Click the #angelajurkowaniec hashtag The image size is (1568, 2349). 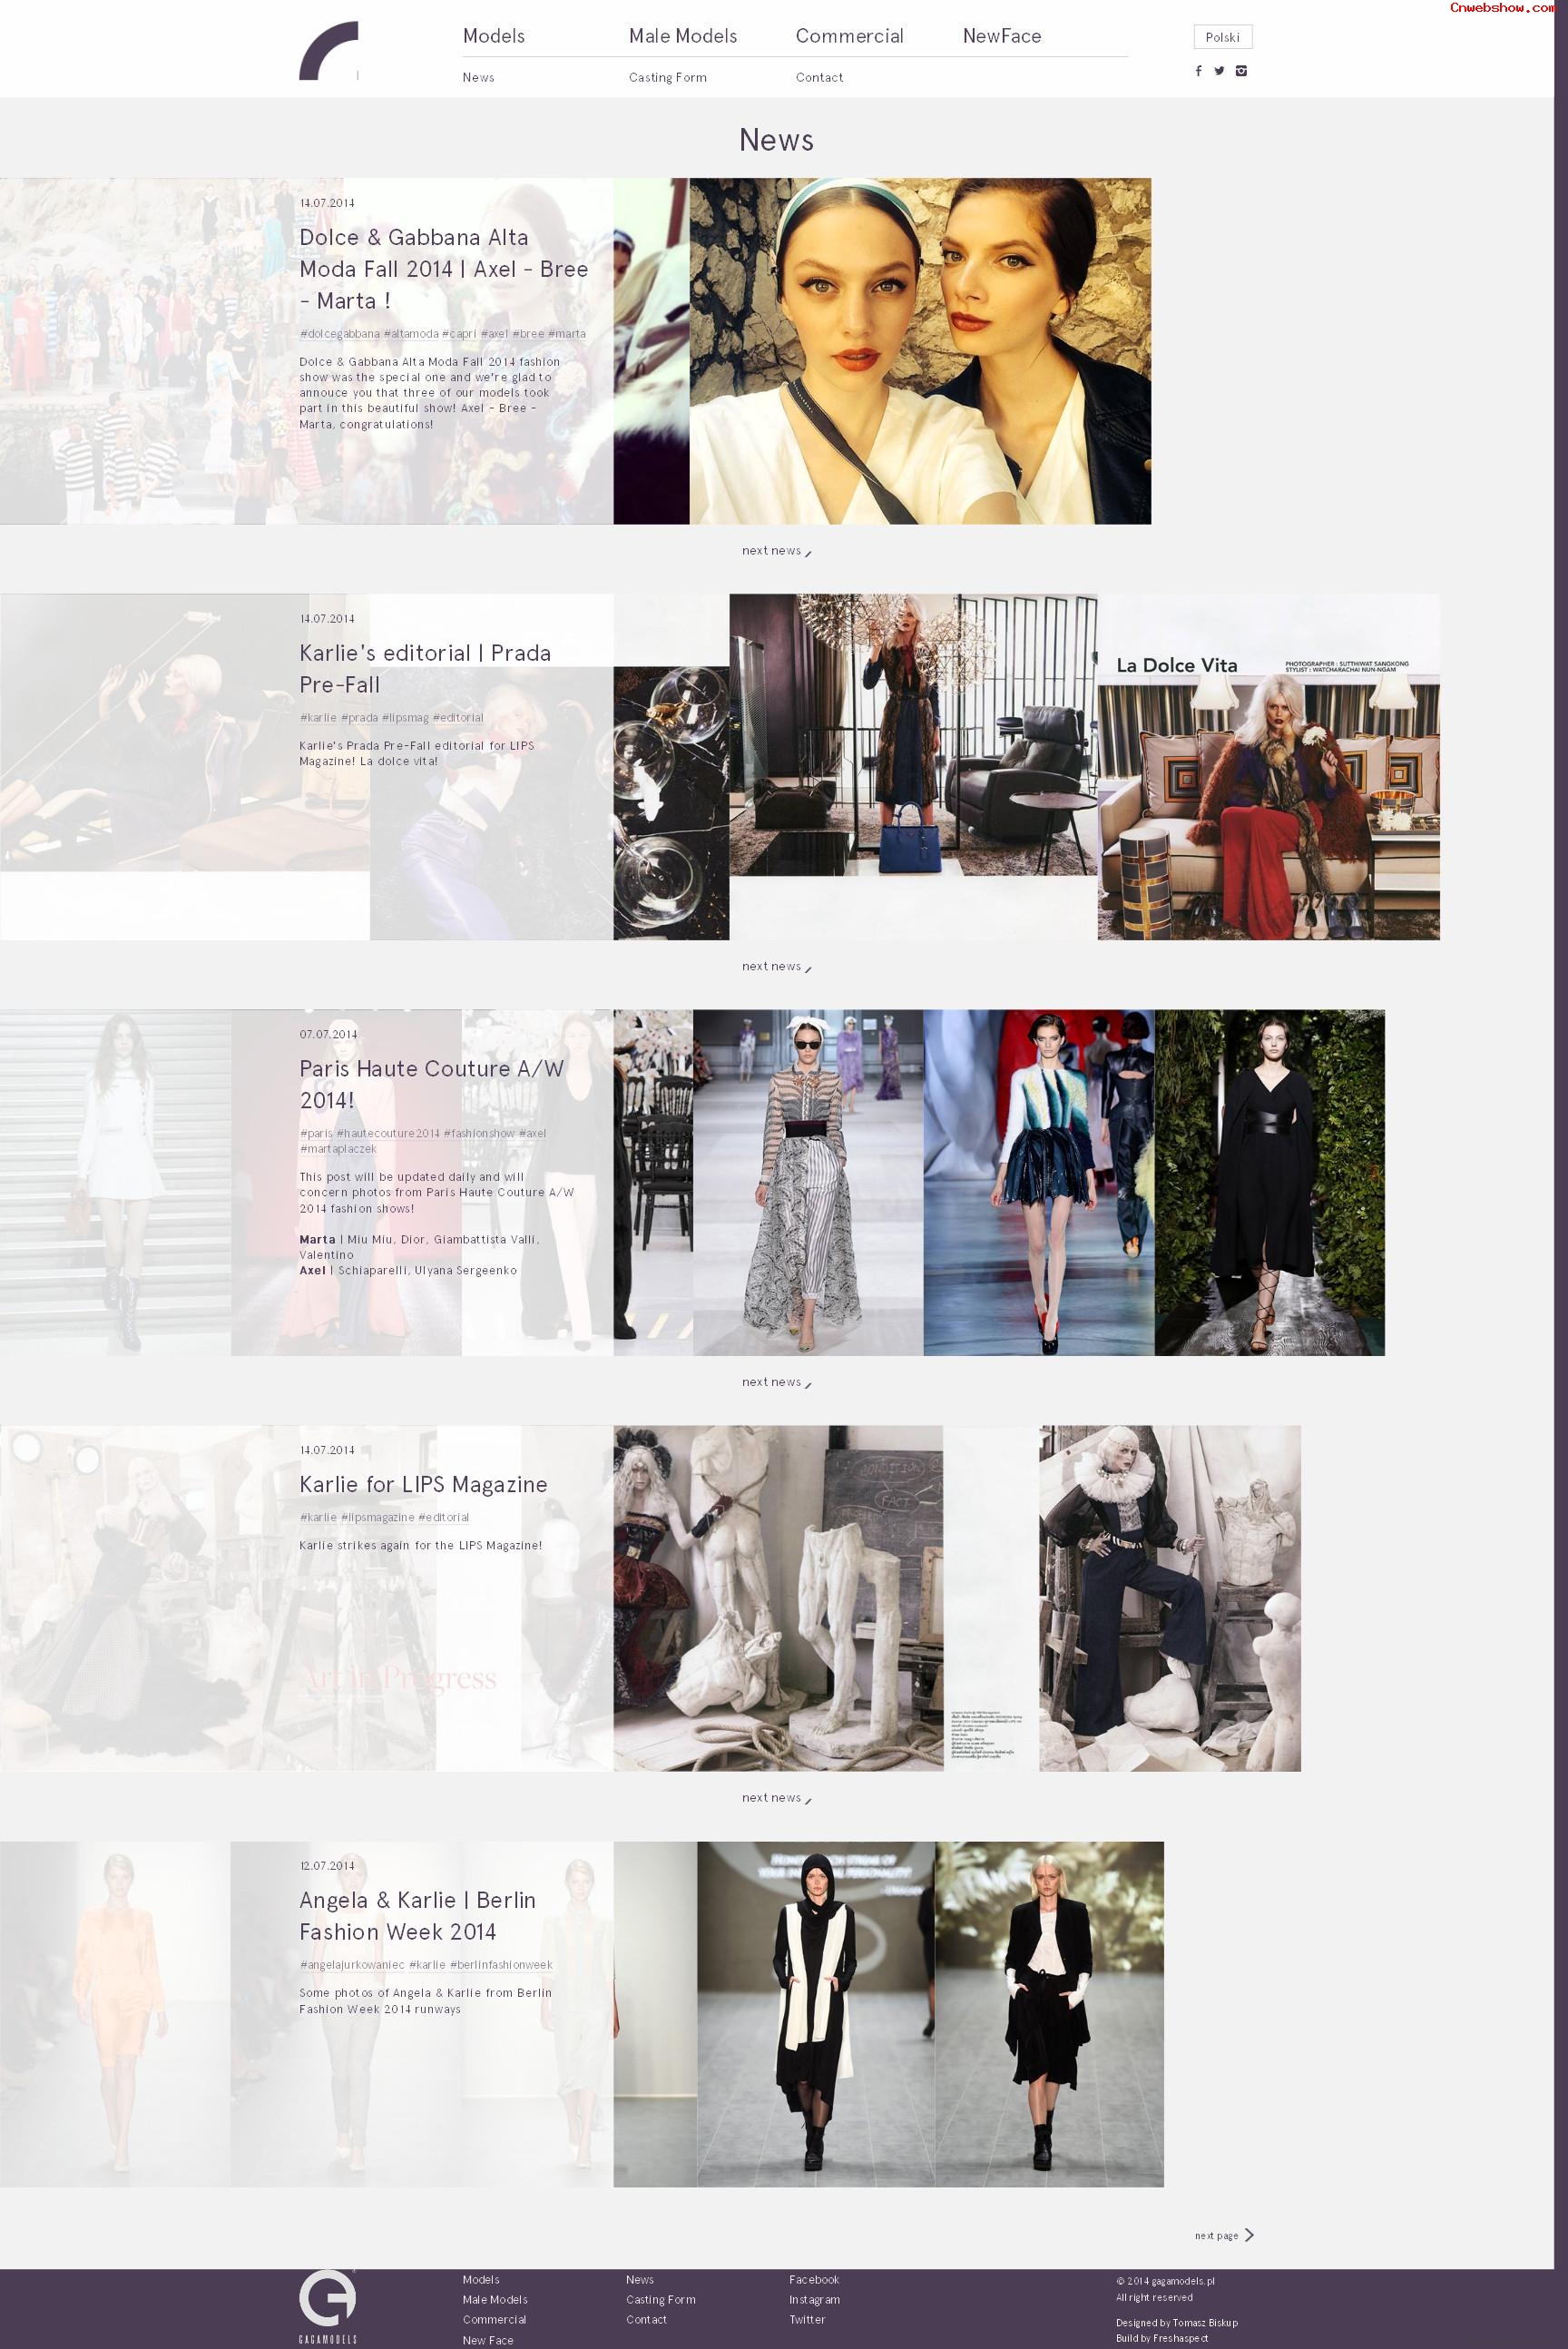(352, 1965)
